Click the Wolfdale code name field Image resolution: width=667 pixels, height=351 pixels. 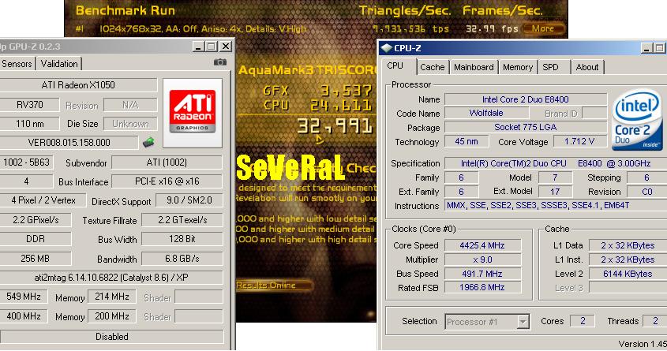(486, 113)
